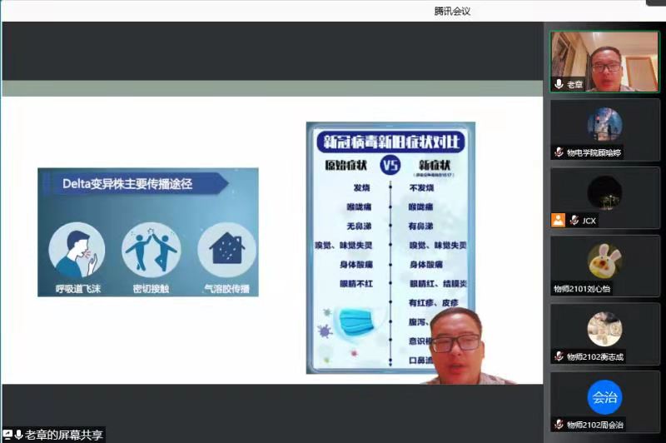
Task: Click the muted mic icon beside 物师2102周会治
Action: (x=559, y=425)
